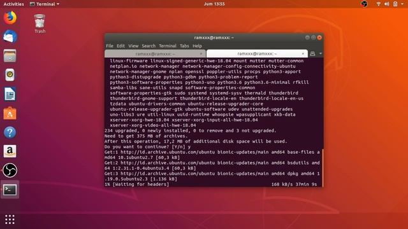Click the 'Get:2' bsdutils download line
Viewport: 408px width, 229px height.
(x=212, y=165)
